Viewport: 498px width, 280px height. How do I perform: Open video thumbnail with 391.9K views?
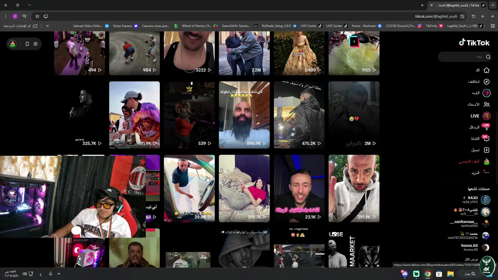click(x=354, y=188)
